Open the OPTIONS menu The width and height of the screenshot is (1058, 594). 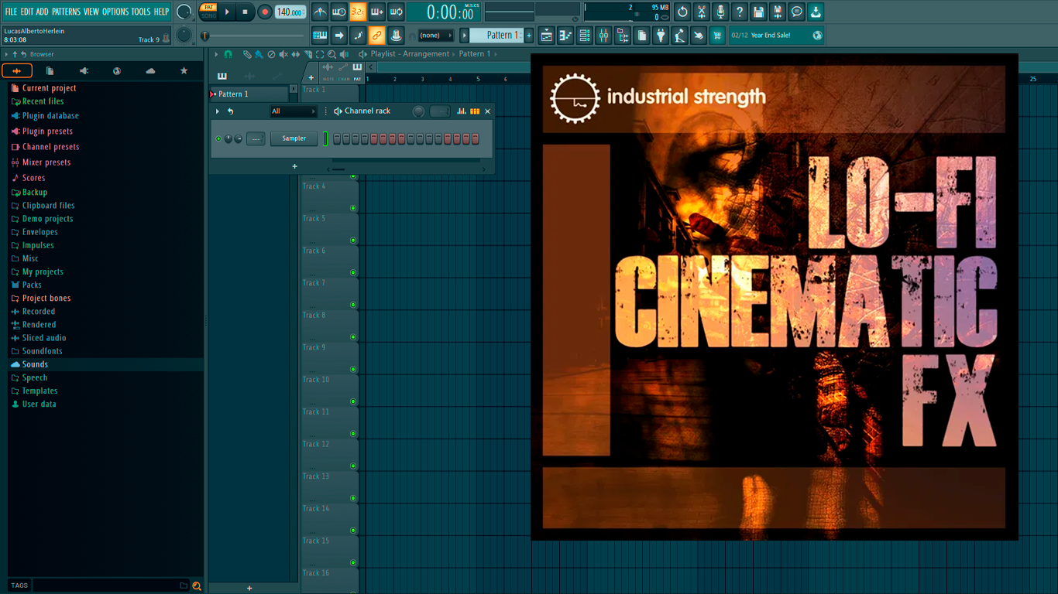pos(115,12)
